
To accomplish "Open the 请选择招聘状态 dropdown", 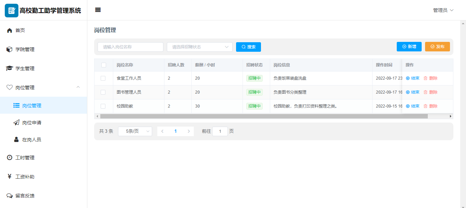I will tap(200, 47).
